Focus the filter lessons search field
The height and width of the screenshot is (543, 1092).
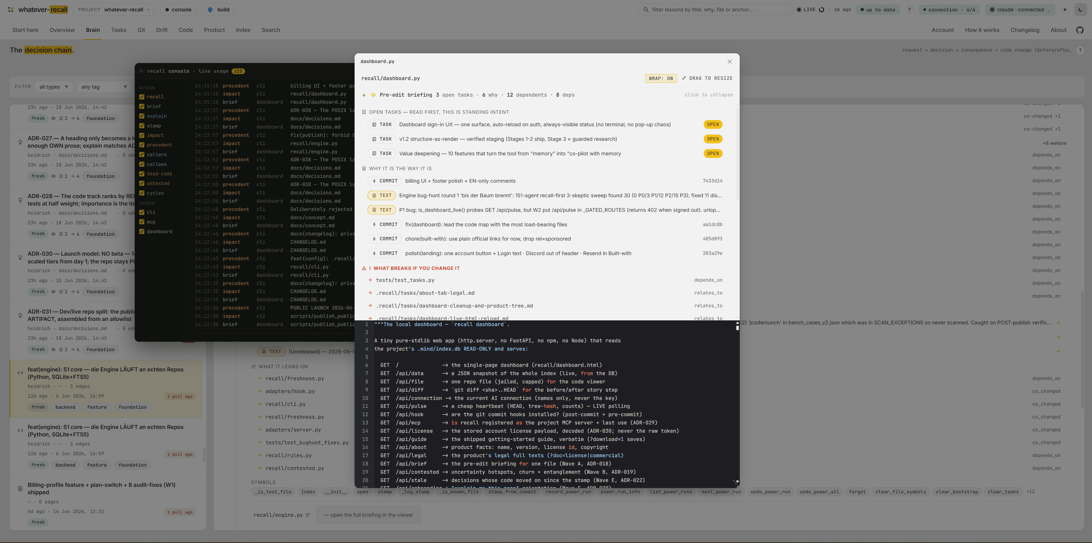[715, 9]
